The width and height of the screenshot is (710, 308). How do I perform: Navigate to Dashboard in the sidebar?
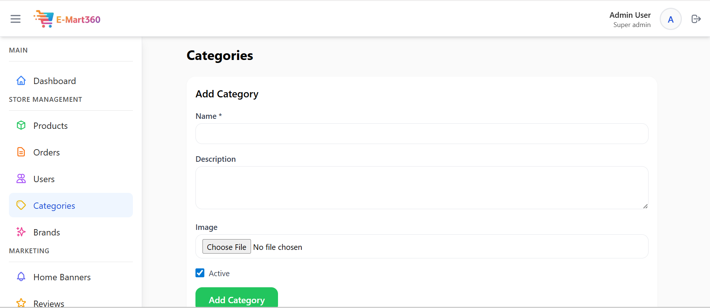pos(54,81)
